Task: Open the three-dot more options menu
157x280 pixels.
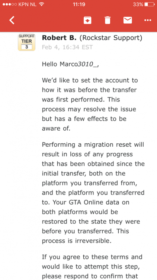Action: [x=148, y=21]
